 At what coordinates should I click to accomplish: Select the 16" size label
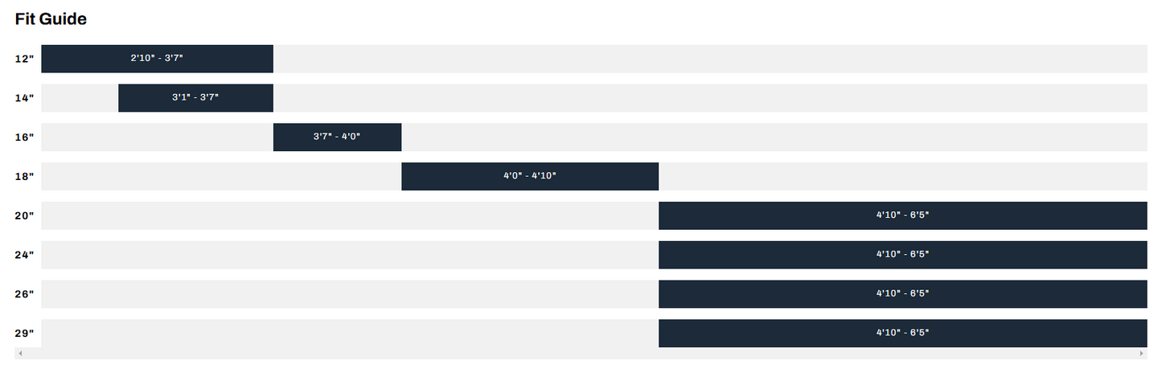[25, 137]
